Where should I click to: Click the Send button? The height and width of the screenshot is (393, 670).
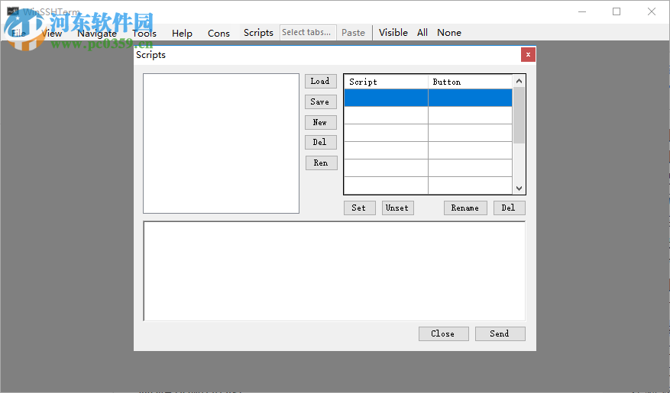pyautogui.click(x=500, y=333)
